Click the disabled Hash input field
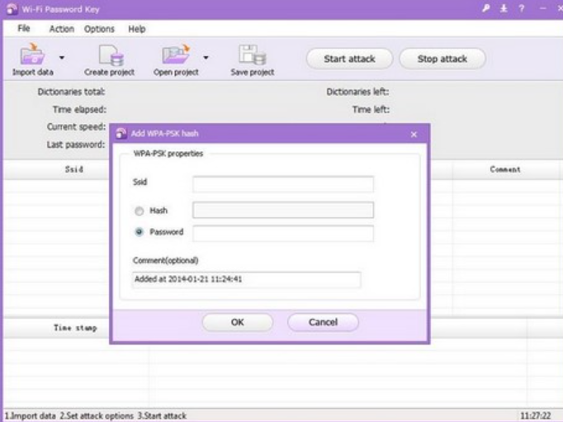The image size is (563, 422). pos(283,210)
